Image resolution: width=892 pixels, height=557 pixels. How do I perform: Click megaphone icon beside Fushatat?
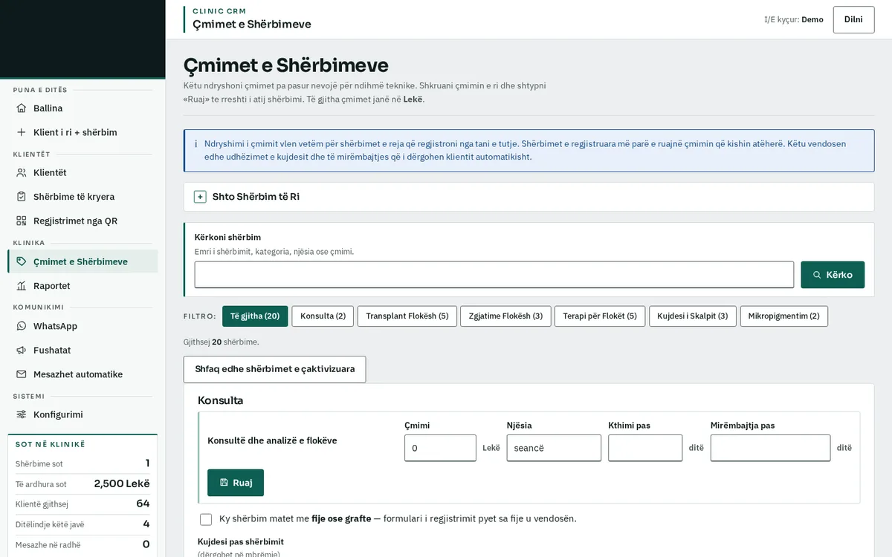point(21,350)
